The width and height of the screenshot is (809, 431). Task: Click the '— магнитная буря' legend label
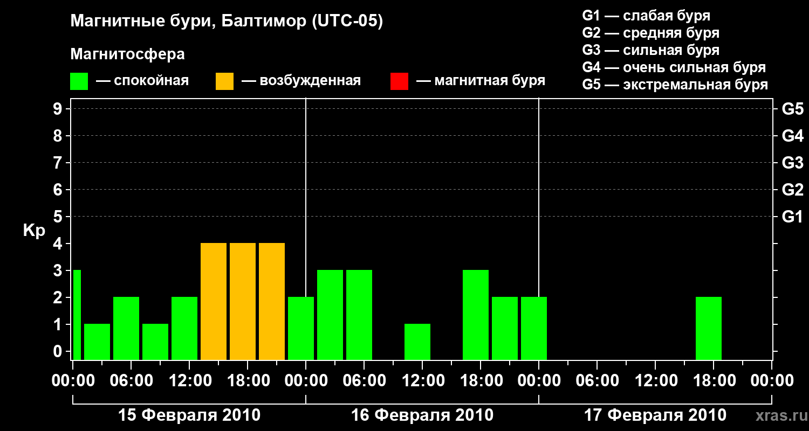(x=481, y=81)
